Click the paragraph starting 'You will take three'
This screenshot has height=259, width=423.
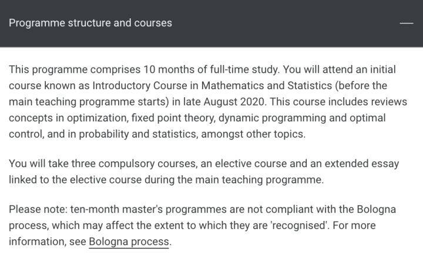(x=204, y=172)
